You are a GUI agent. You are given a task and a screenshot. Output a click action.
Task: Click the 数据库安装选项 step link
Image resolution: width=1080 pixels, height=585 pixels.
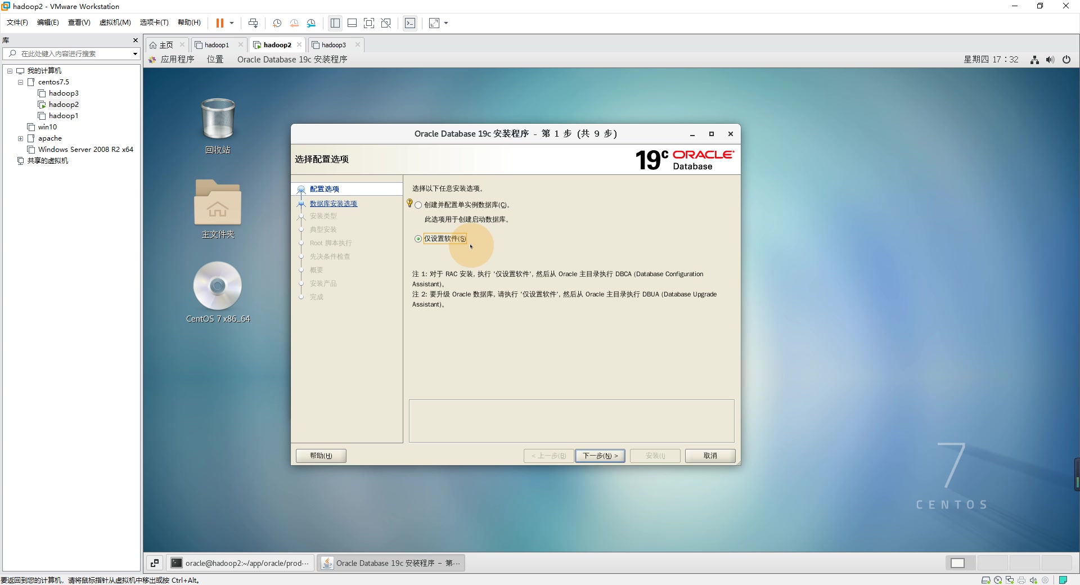point(334,204)
